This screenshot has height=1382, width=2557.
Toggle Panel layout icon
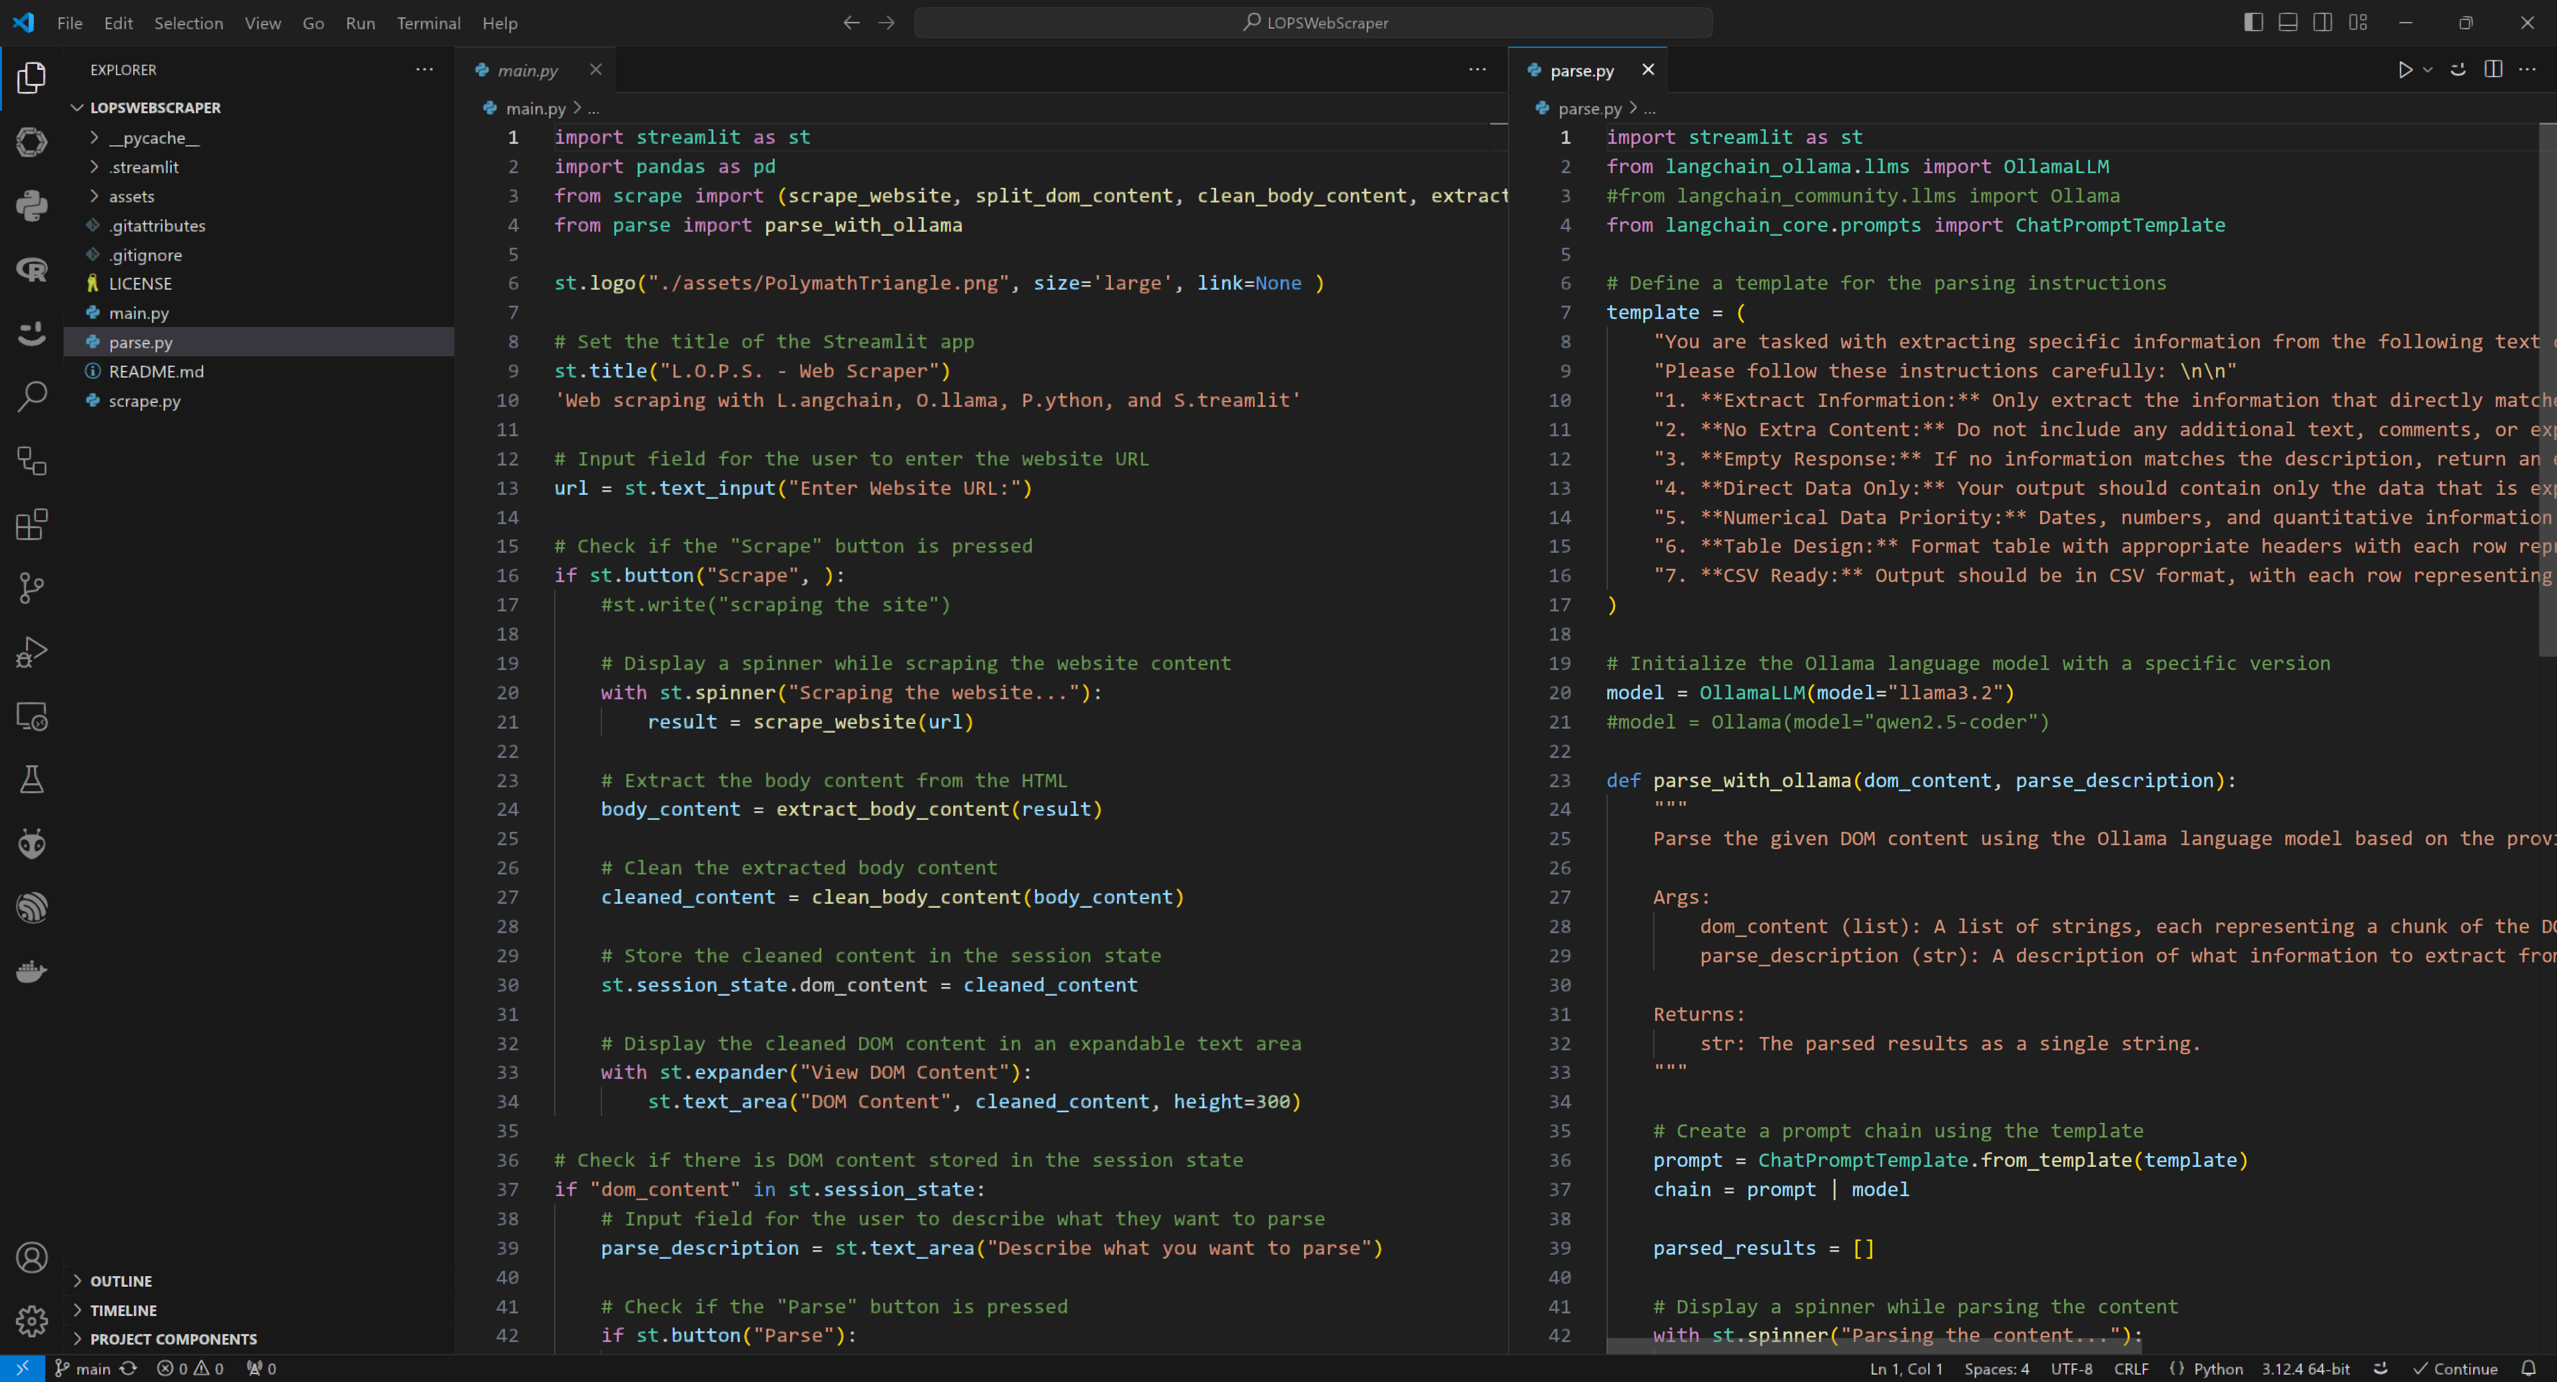(2288, 23)
